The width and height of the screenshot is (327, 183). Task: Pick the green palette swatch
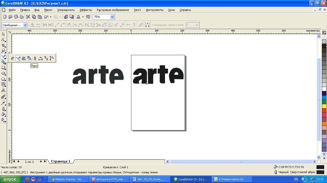[x=324, y=102]
